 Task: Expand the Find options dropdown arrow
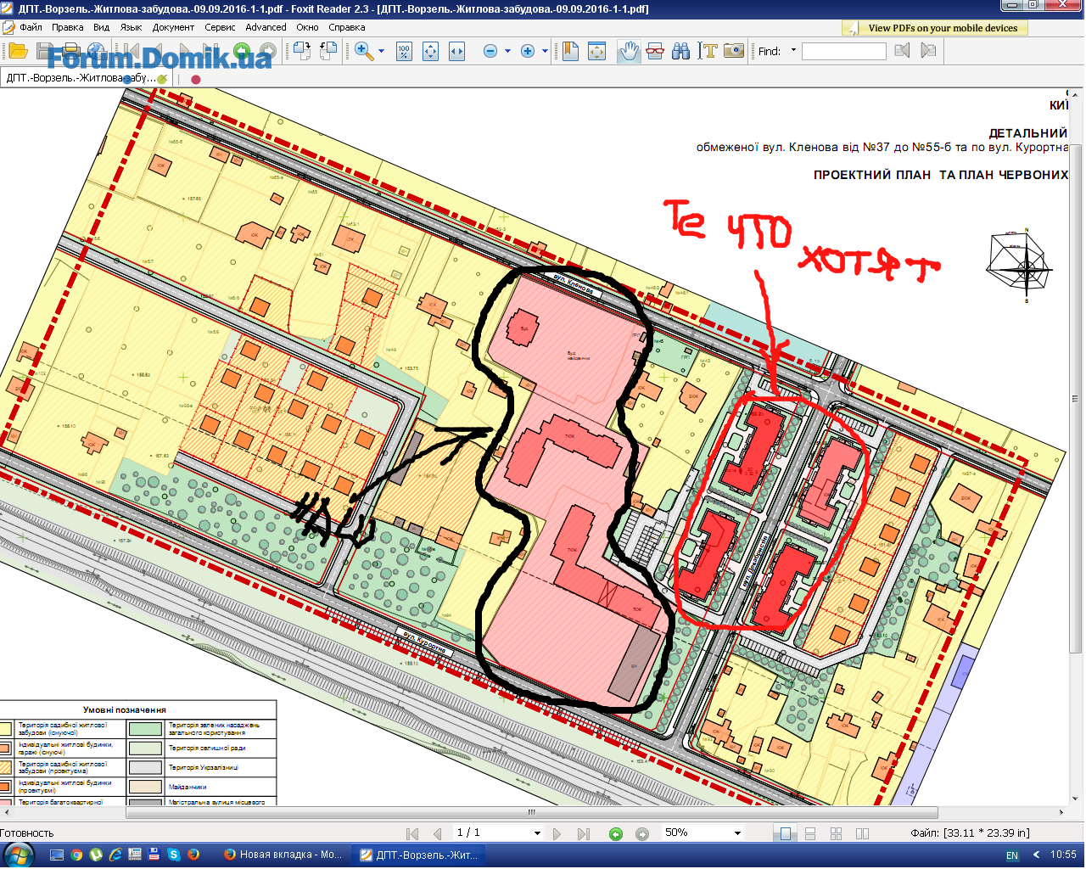click(793, 51)
